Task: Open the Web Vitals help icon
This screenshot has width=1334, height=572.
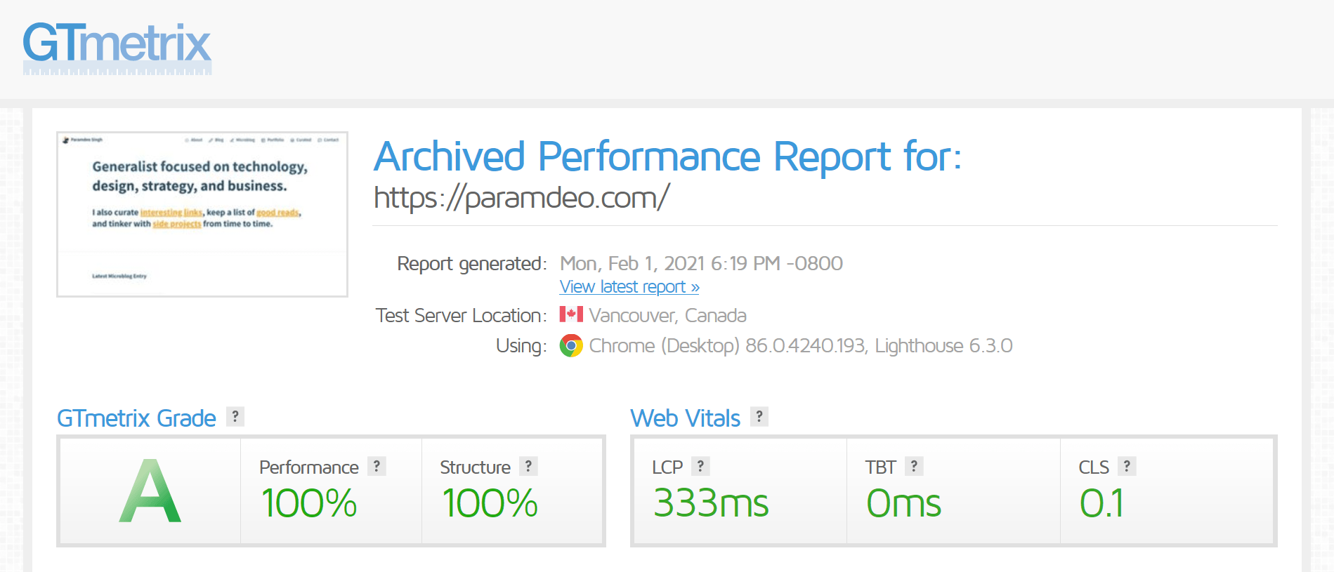Action: [x=759, y=416]
